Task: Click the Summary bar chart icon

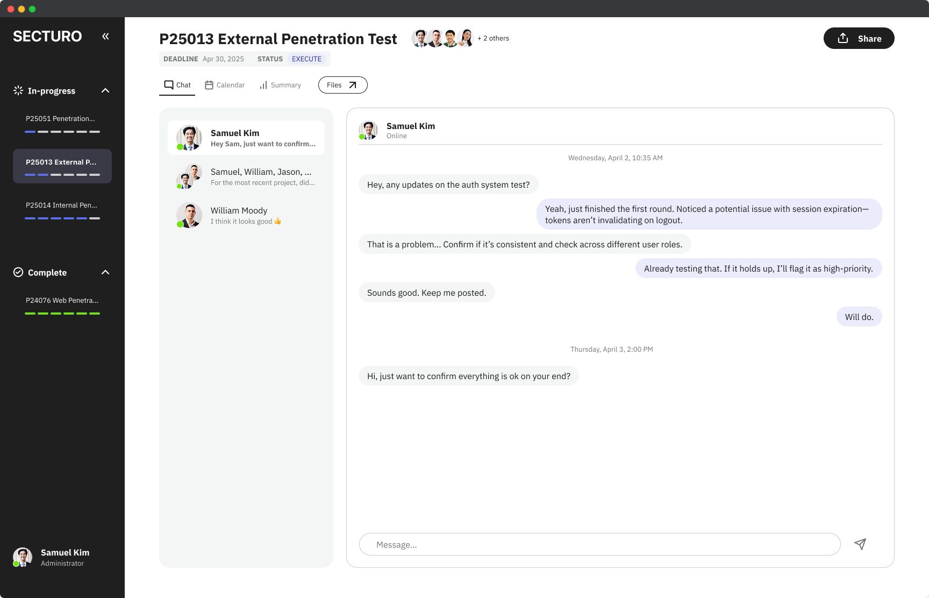Action: point(263,85)
